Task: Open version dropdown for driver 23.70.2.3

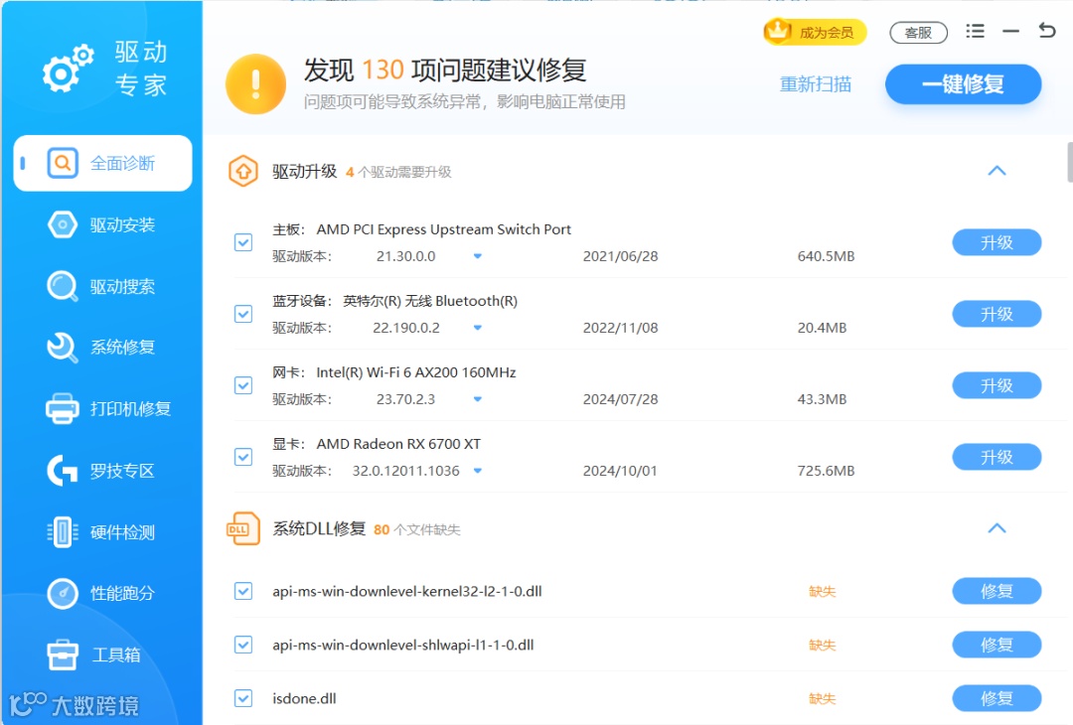Action: (x=478, y=399)
